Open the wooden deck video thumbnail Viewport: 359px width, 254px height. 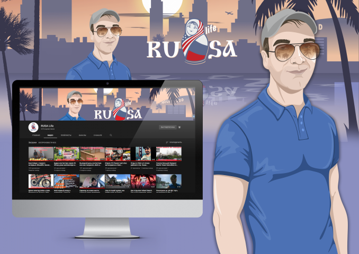[x=92, y=154]
